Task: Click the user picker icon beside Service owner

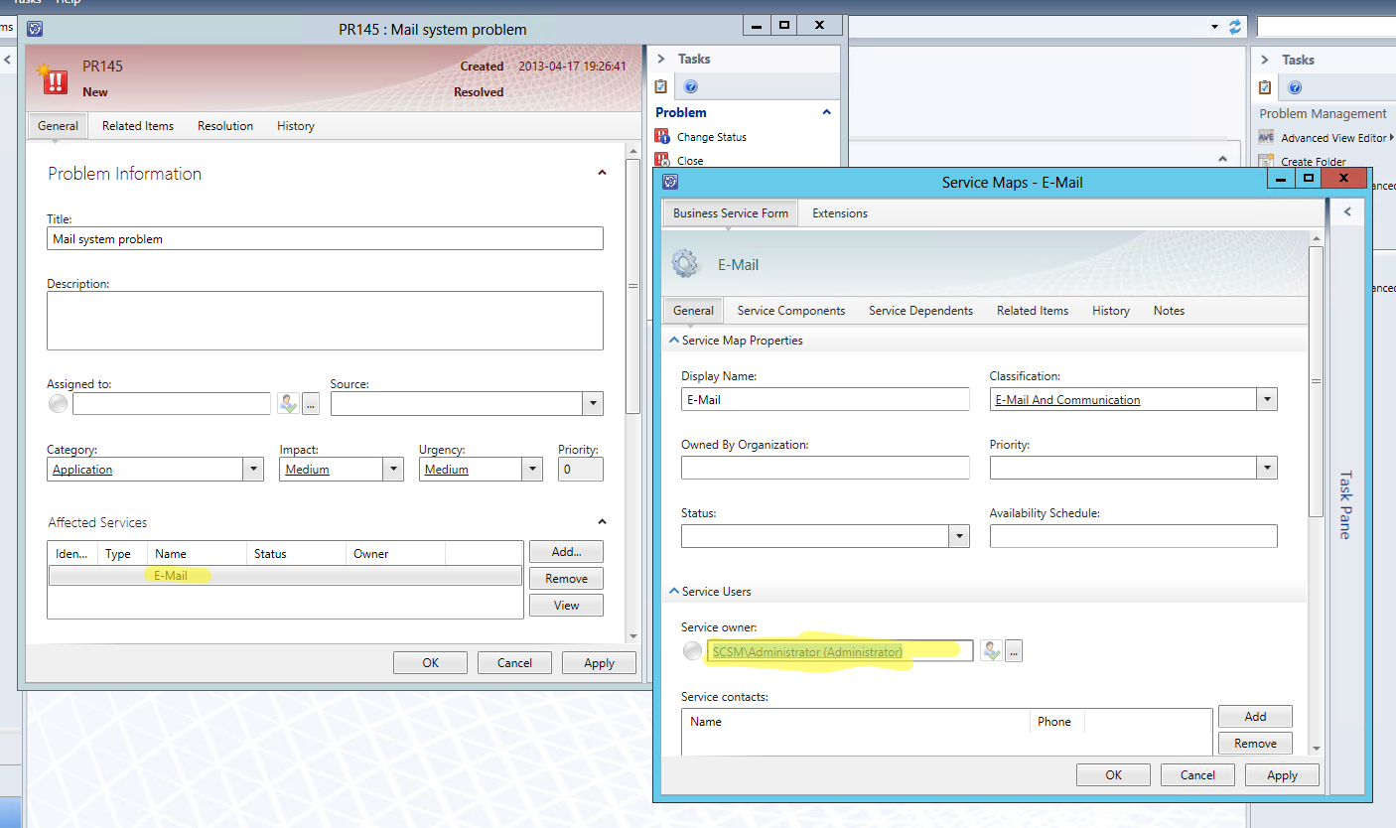Action: (991, 651)
